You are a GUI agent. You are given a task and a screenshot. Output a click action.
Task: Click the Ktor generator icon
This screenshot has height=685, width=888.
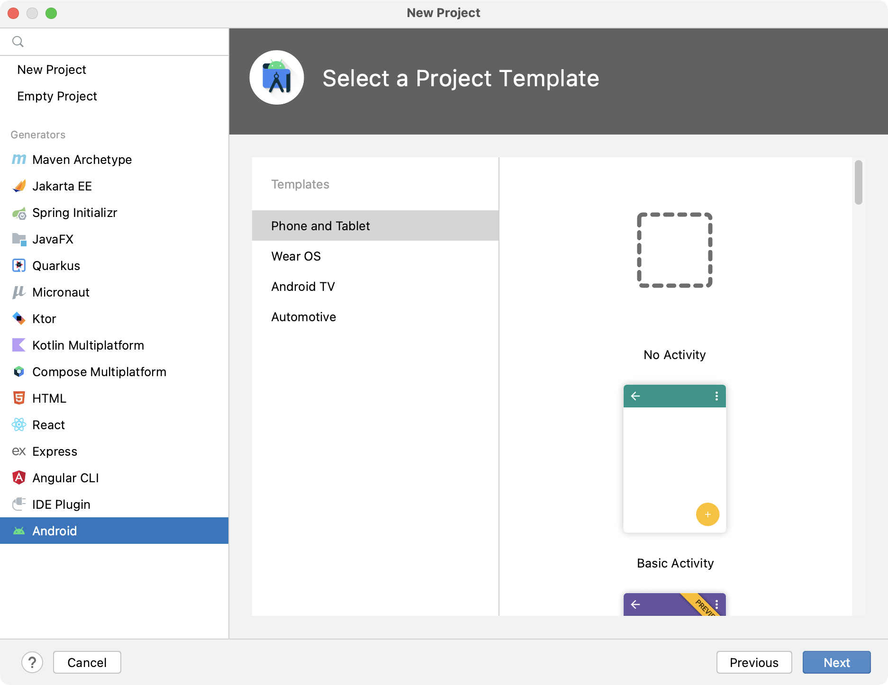[x=19, y=318]
